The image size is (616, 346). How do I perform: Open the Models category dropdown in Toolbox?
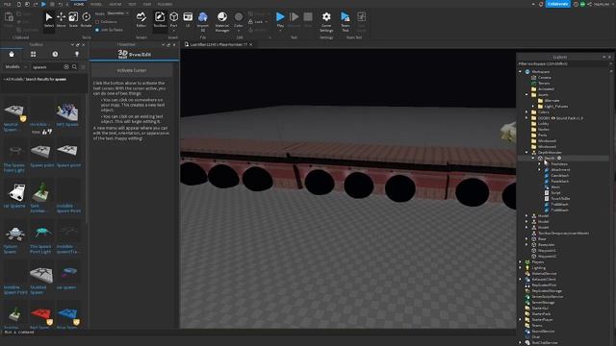pos(15,67)
